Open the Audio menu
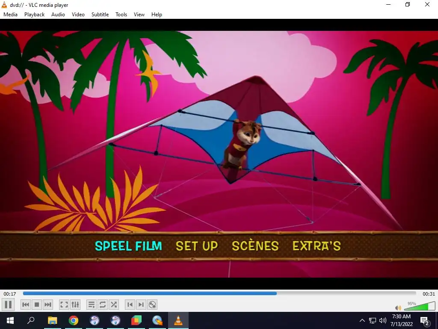Viewport: 438px width, 329px height. [58, 15]
